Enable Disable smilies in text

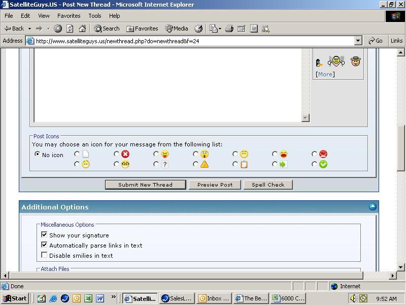44,255
